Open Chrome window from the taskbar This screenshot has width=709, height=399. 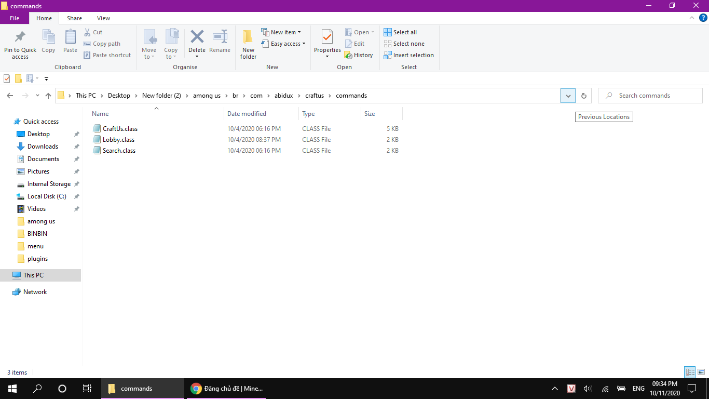click(x=227, y=389)
